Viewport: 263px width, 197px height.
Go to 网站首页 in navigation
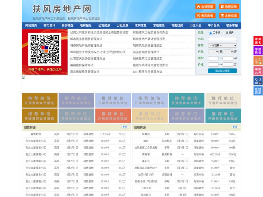coord(31,26)
